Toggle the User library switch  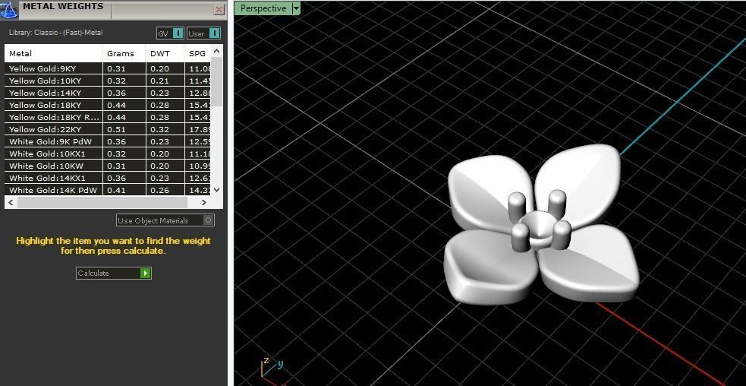click(x=215, y=33)
